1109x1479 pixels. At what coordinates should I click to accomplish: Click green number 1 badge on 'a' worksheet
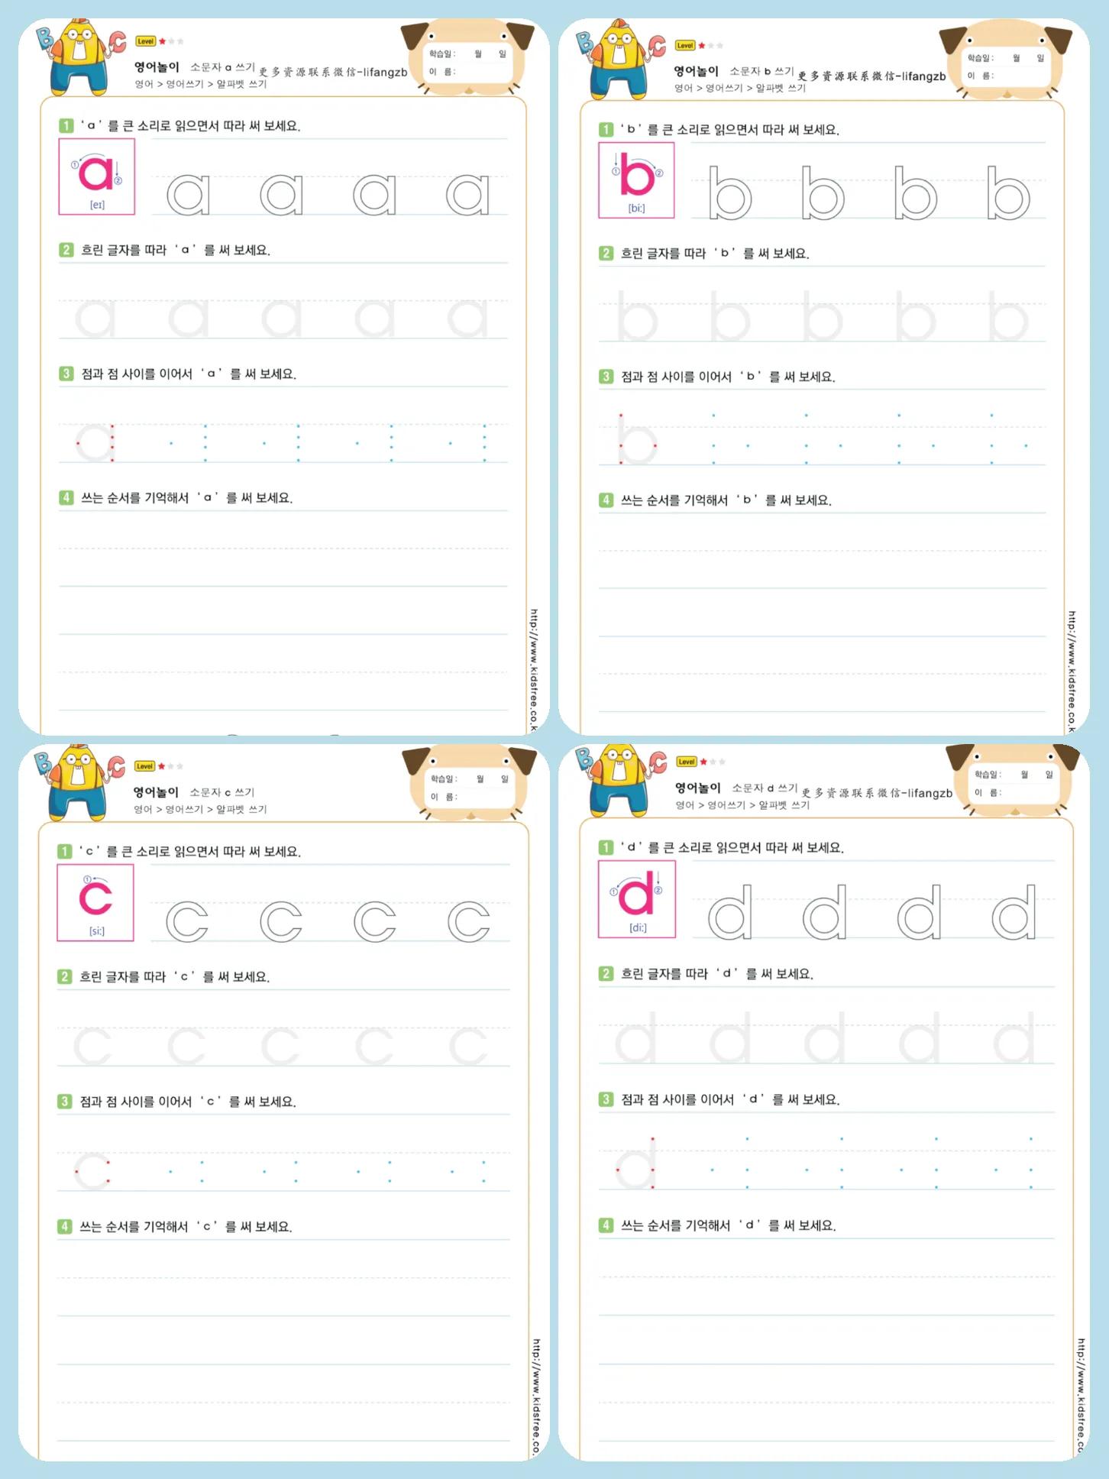coord(66,126)
